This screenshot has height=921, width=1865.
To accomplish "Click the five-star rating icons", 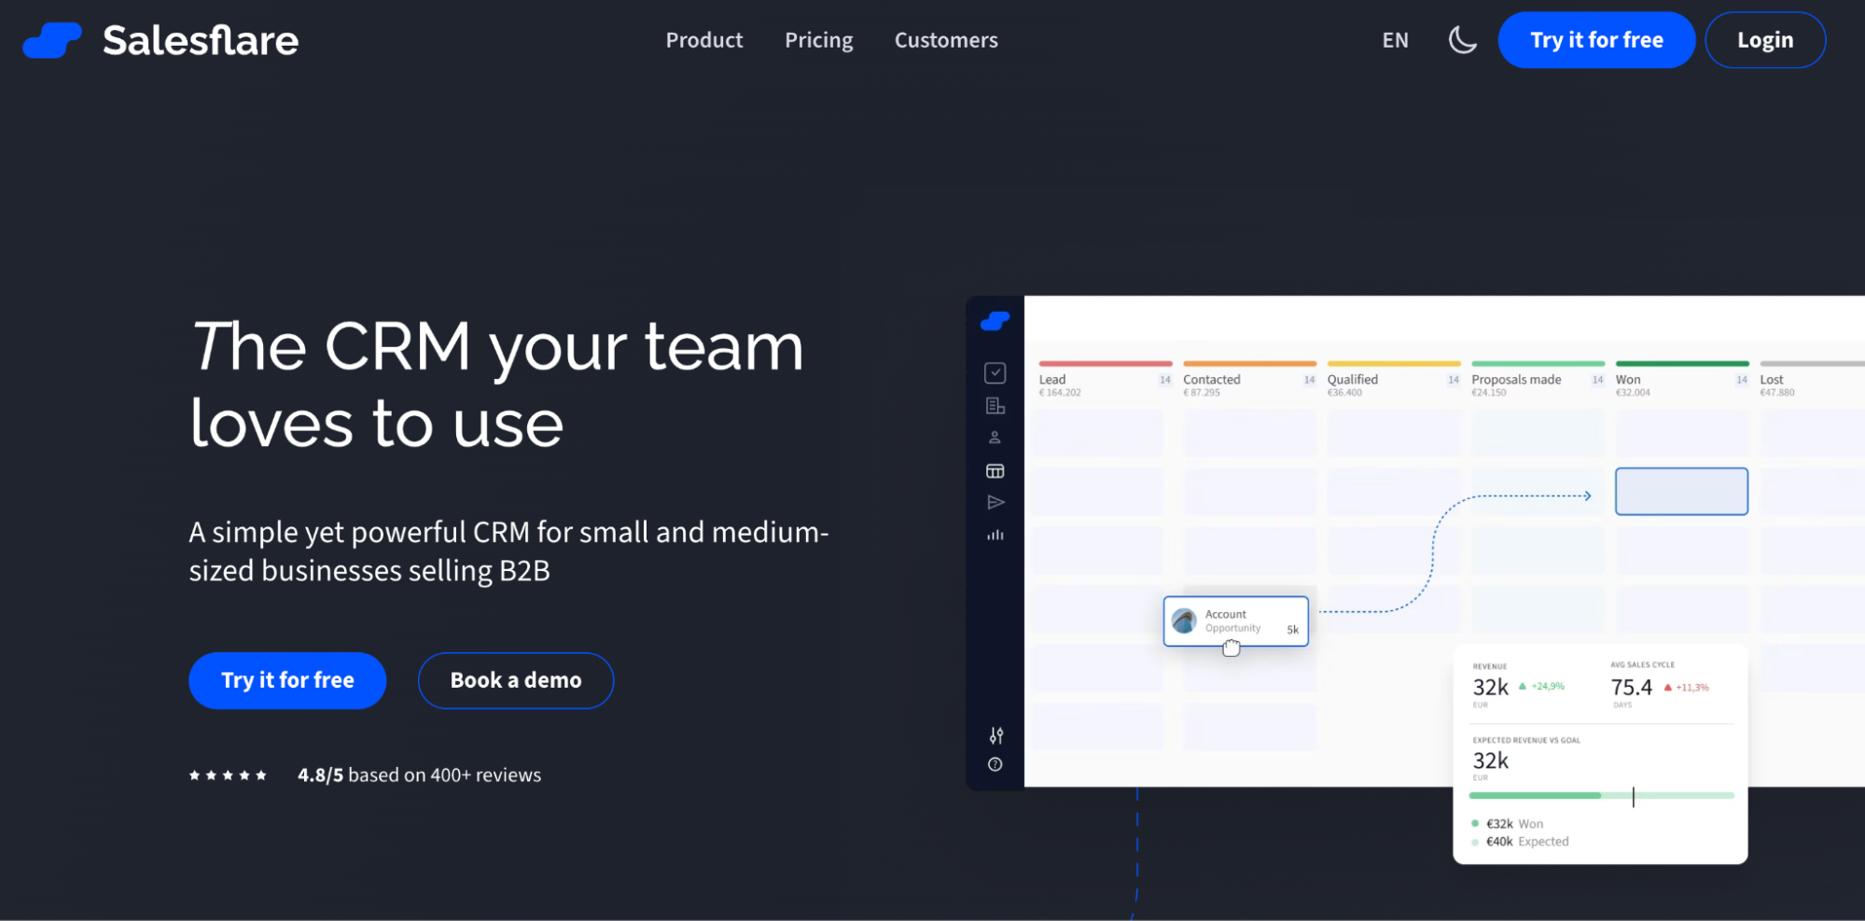I will coord(228,775).
